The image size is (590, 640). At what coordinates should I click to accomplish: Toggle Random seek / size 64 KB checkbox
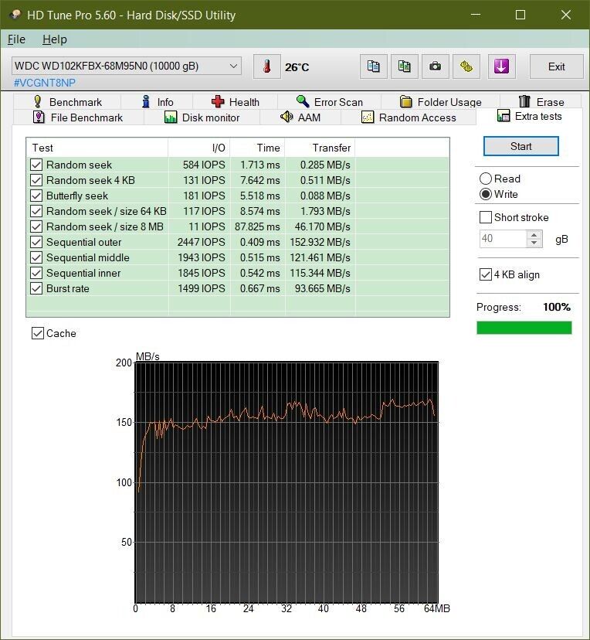(36, 212)
